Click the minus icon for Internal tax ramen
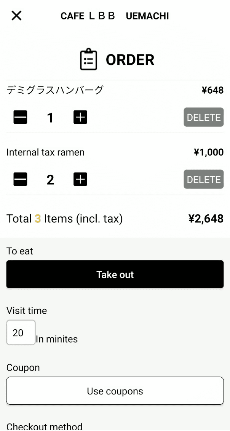 click(20, 179)
